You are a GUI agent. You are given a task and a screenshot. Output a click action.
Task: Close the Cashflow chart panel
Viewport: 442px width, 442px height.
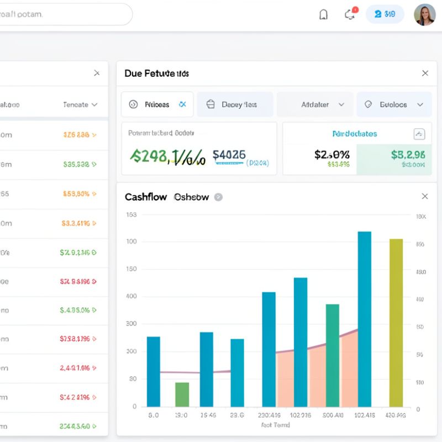pyautogui.click(x=424, y=196)
